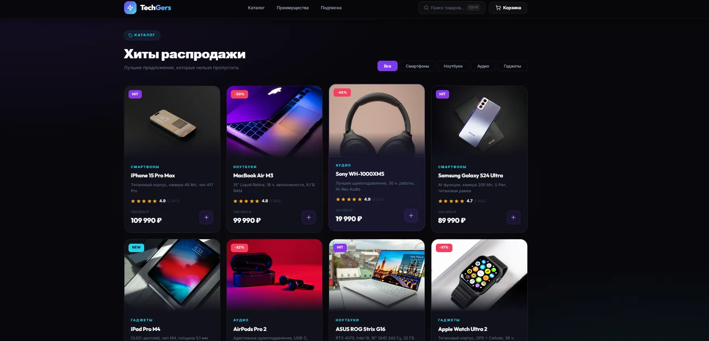This screenshot has width=709, height=341.
Task: Open Каталог in the top navigation
Action: 256,8
